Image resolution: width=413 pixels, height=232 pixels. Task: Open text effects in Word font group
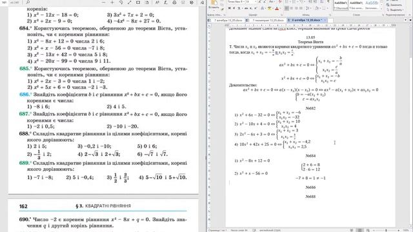(263, 8)
